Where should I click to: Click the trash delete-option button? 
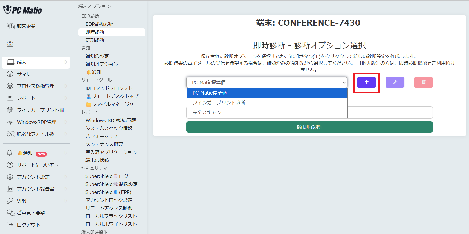pos(423,82)
